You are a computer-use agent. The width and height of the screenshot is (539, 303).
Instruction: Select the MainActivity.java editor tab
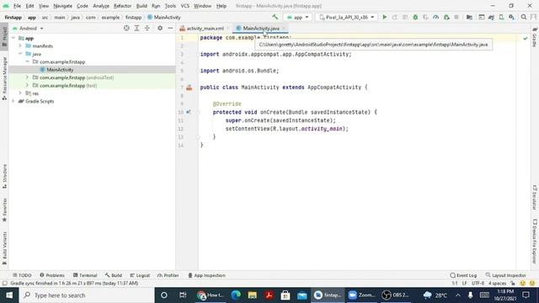pyautogui.click(x=260, y=28)
